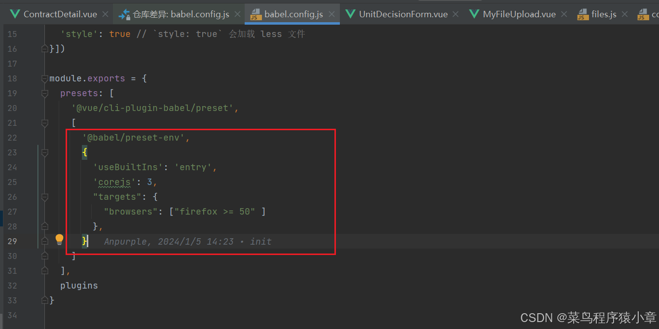Viewport: 659px width, 329px height.
Task: Click line number 34 in the gutter
Action: 12,315
